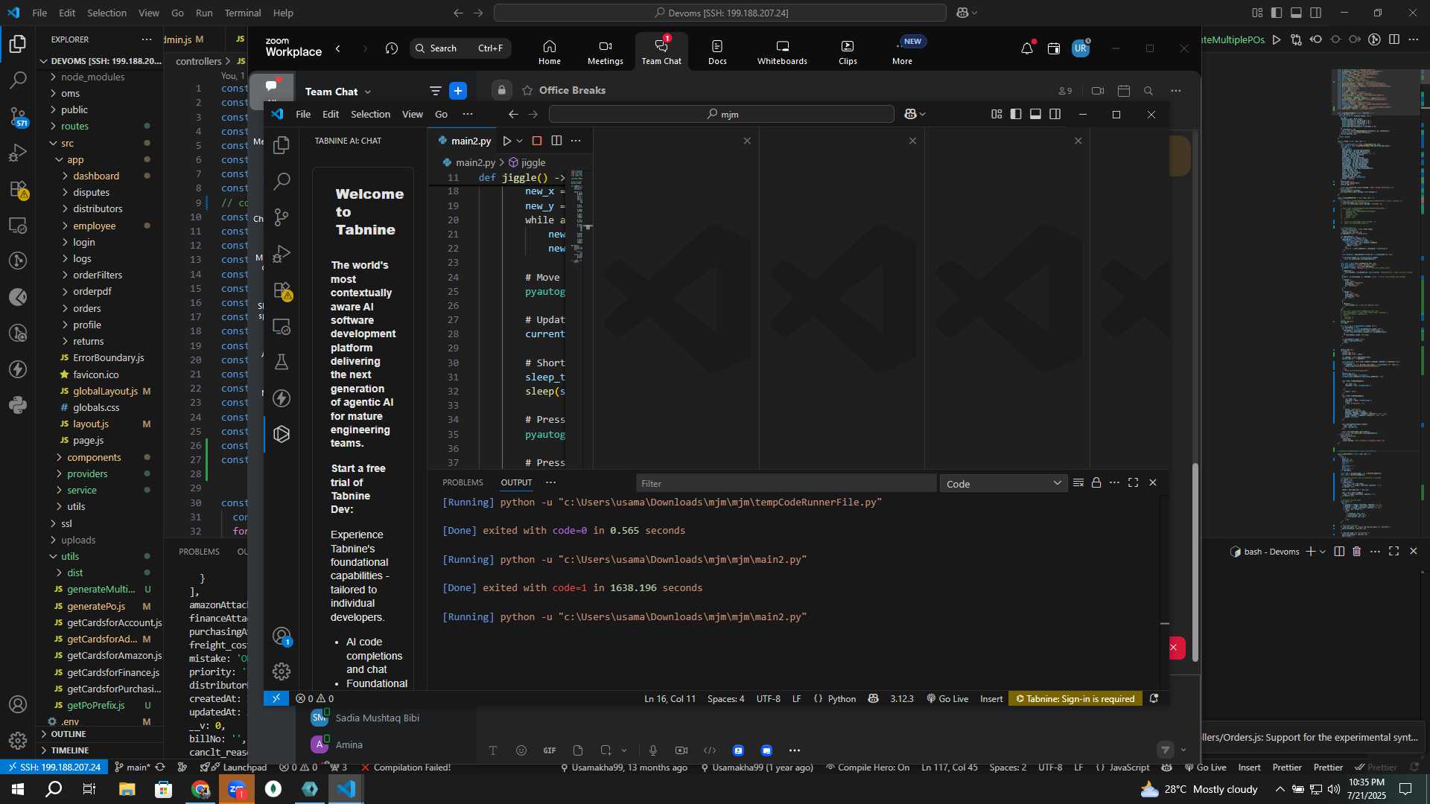The height and width of the screenshot is (804, 1430).
Task: Click the Zoom history clock icon
Action: pyautogui.click(x=392, y=48)
